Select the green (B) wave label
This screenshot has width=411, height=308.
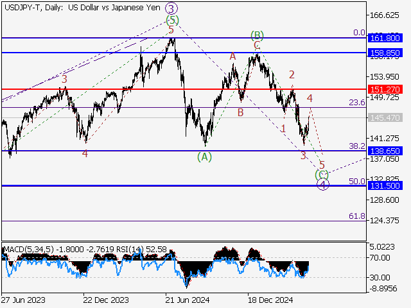click(257, 35)
